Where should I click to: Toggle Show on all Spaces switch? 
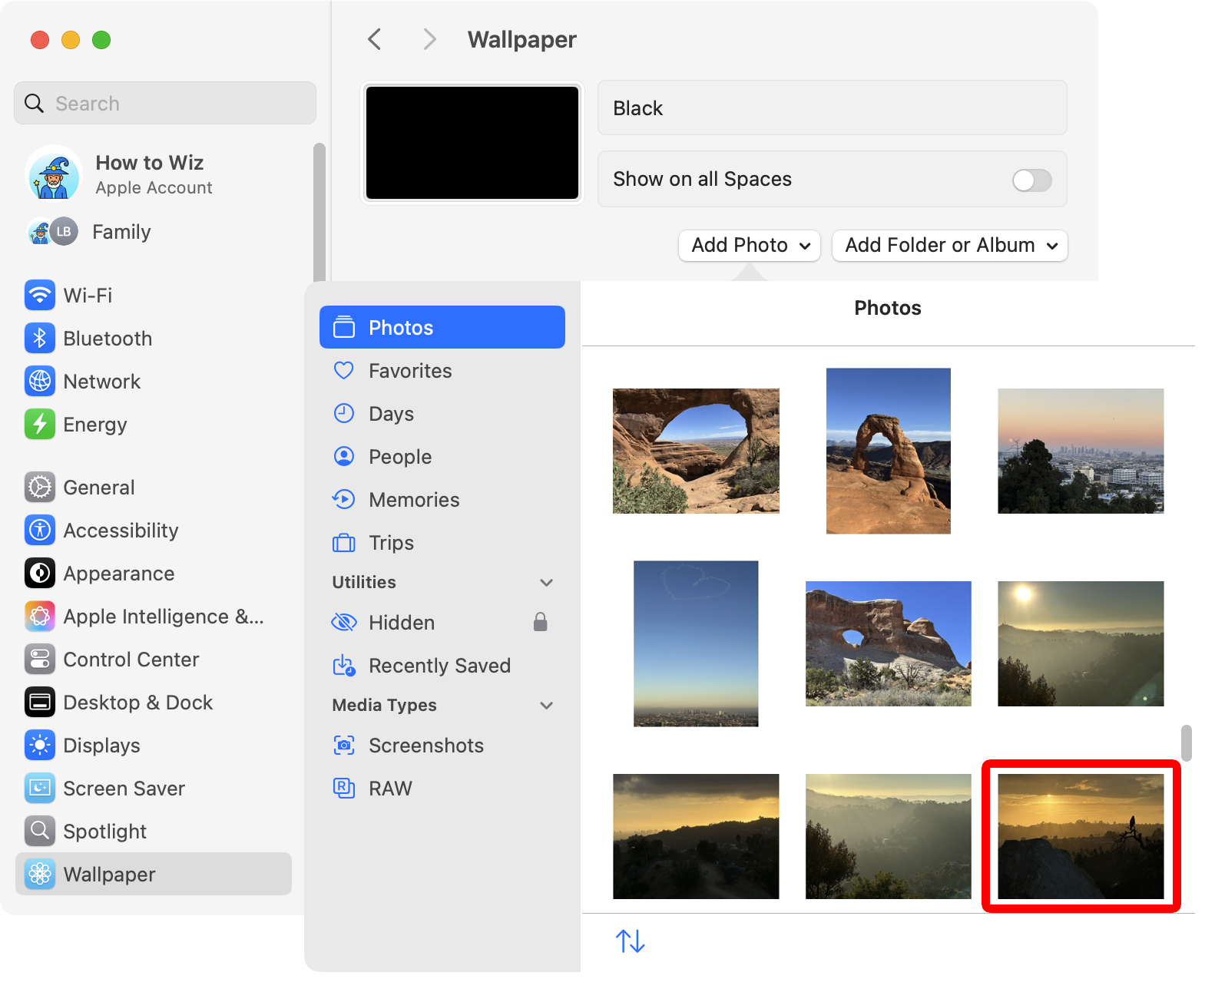[1031, 180]
